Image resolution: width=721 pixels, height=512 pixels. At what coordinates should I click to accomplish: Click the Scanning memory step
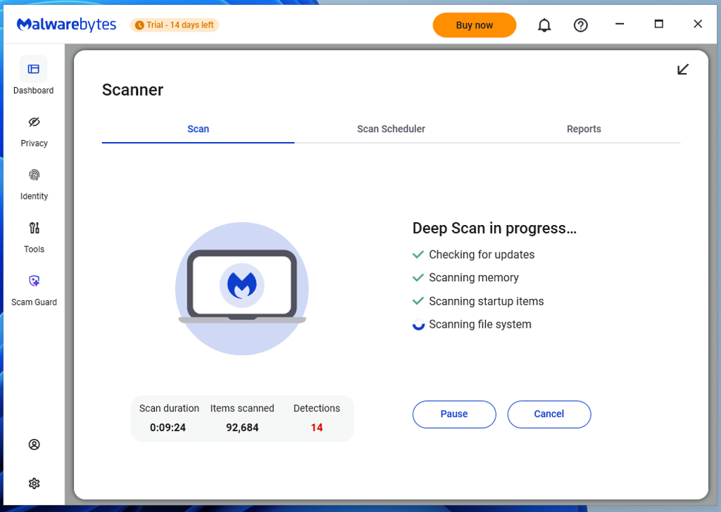pyautogui.click(x=474, y=278)
